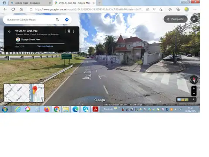Click the location pin icon in address card
Viewport: 209px width, 157px height.
pyautogui.click(x=69, y=31)
